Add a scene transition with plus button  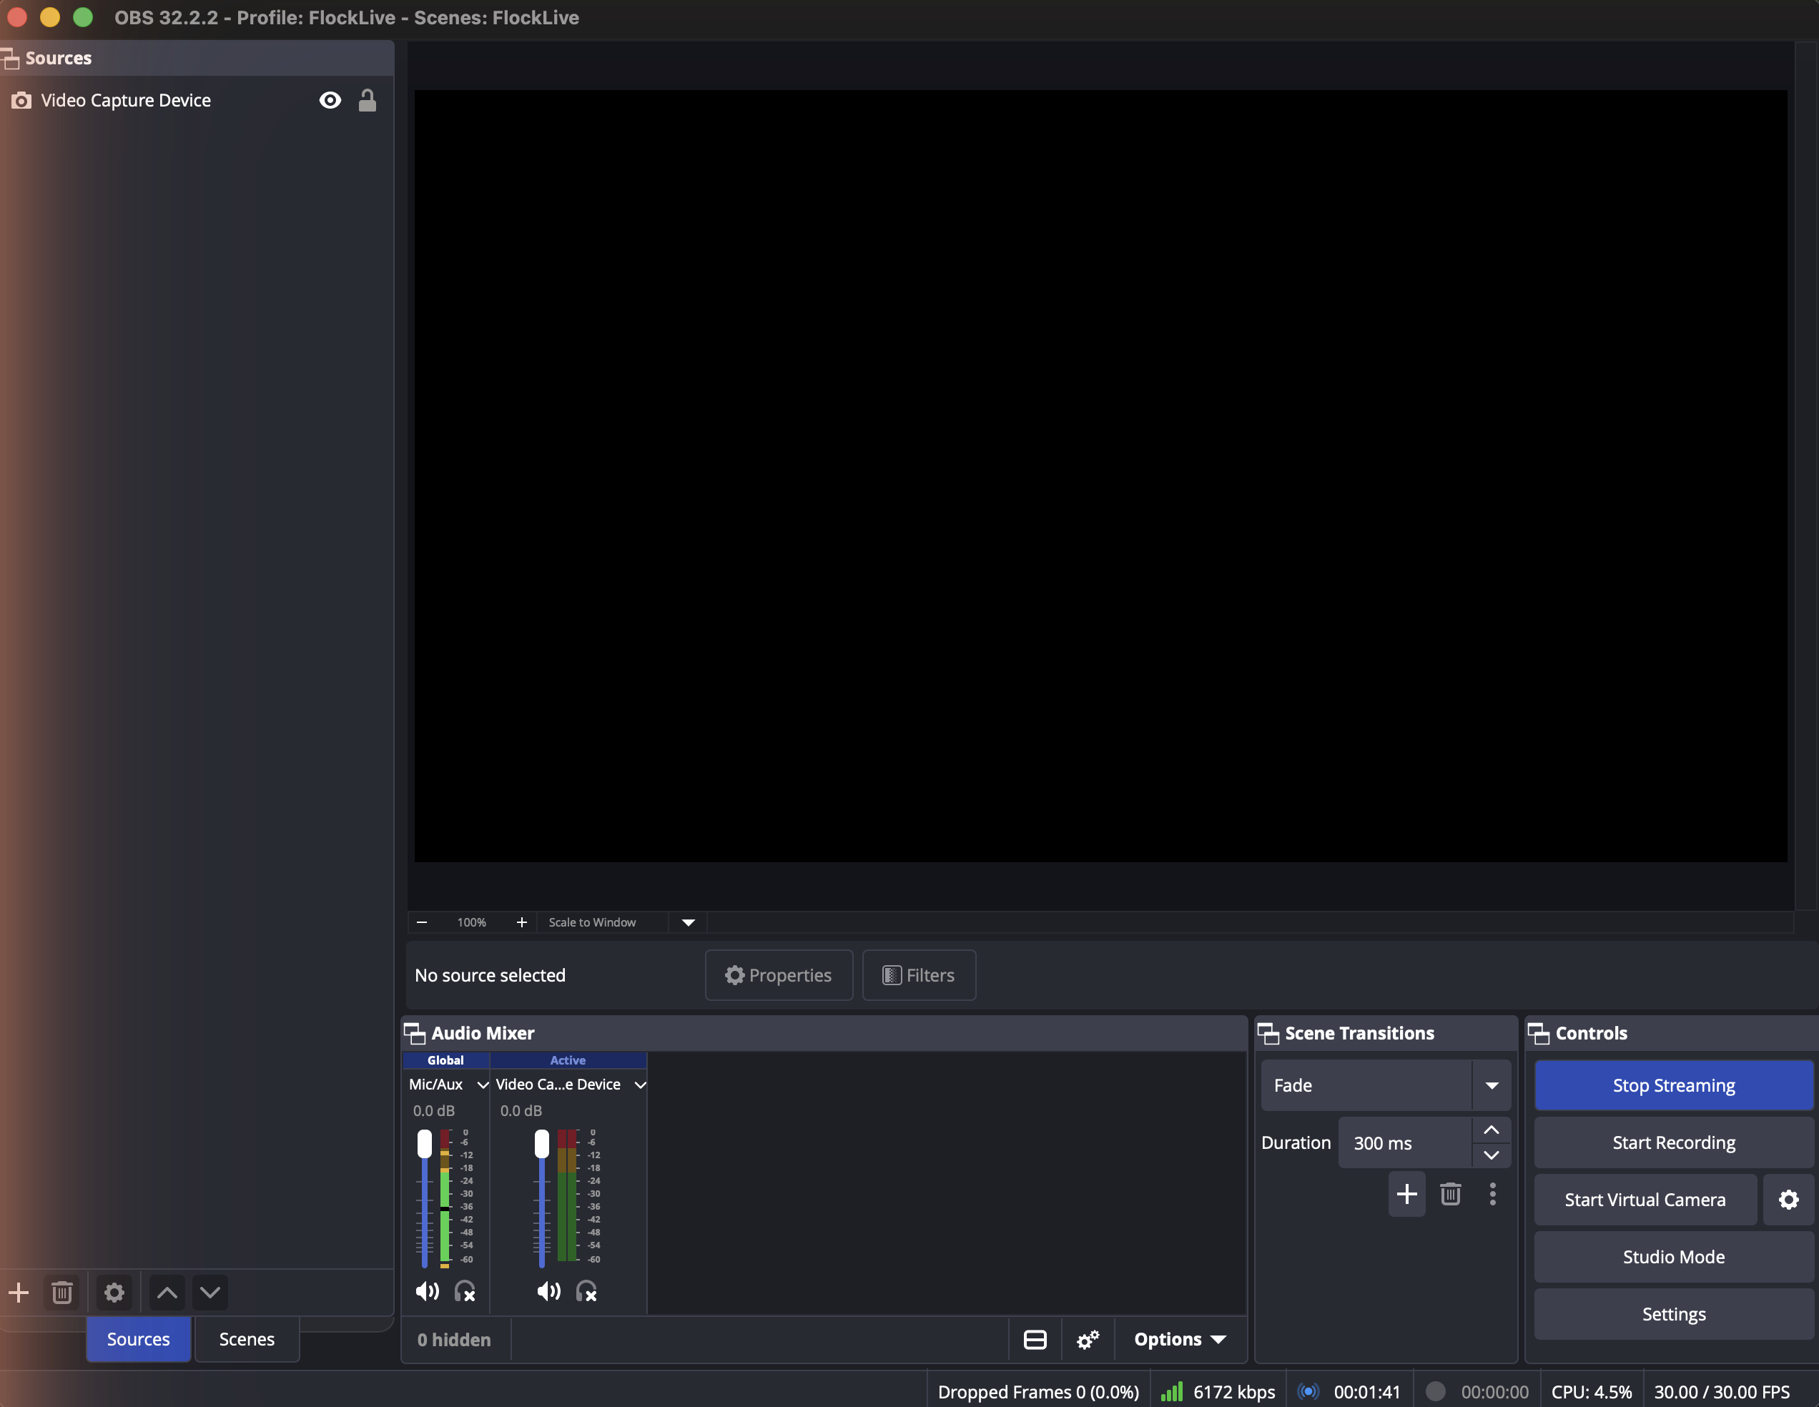(x=1406, y=1195)
